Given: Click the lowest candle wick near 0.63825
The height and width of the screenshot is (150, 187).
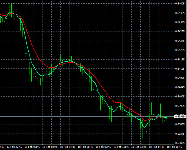Looking at the screenshot, I should (x=144, y=138).
